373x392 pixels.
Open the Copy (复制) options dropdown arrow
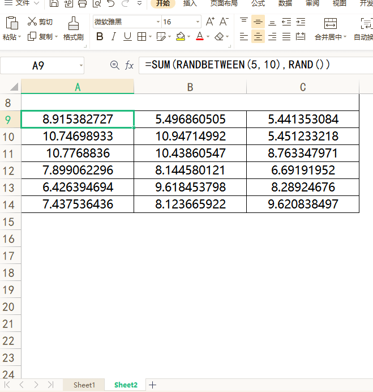[56, 37]
